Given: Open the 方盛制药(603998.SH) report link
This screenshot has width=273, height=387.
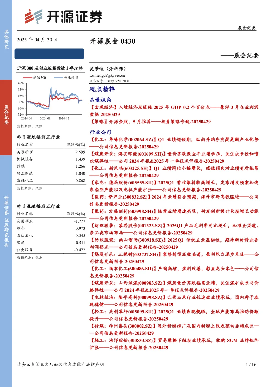Looking at the screenshot, I should tap(174, 215).
